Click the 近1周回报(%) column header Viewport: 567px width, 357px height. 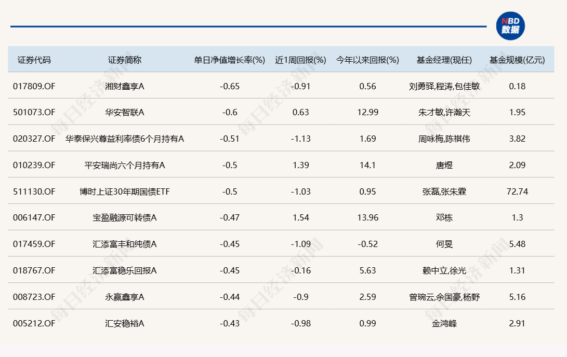(x=300, y=60)
